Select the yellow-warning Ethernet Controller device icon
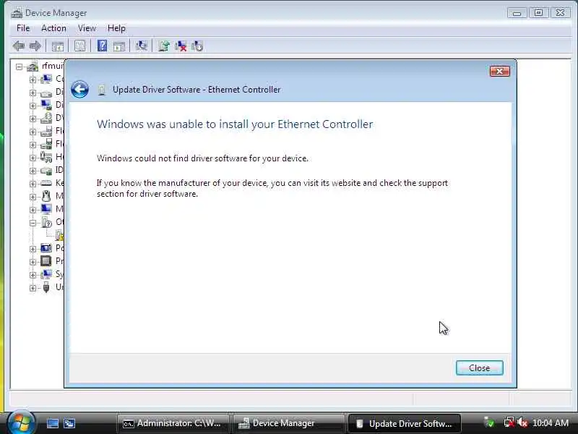578x434 pixels. point(59,235)
